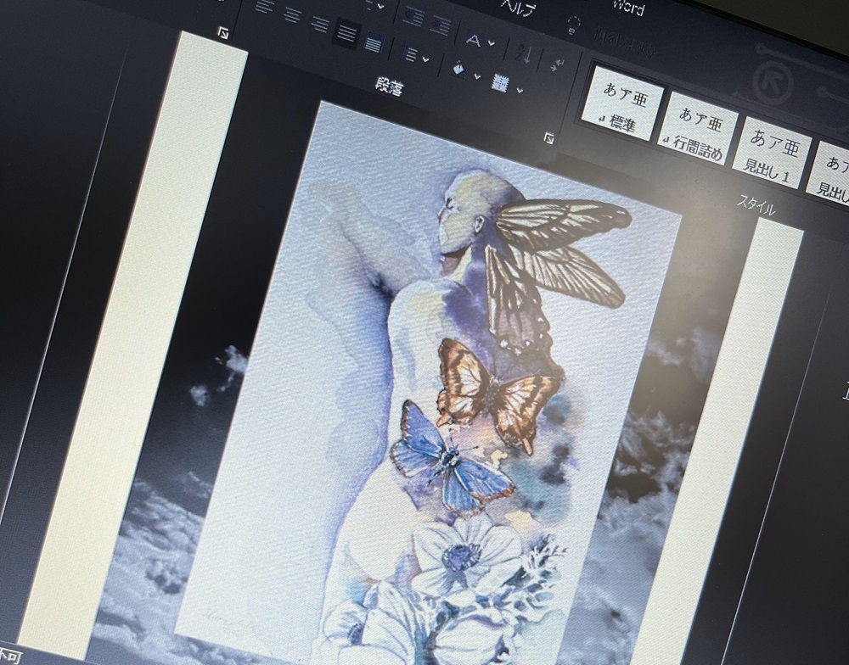
Task: Align paragraph text to the right
Action: click(x=319, y=23)
